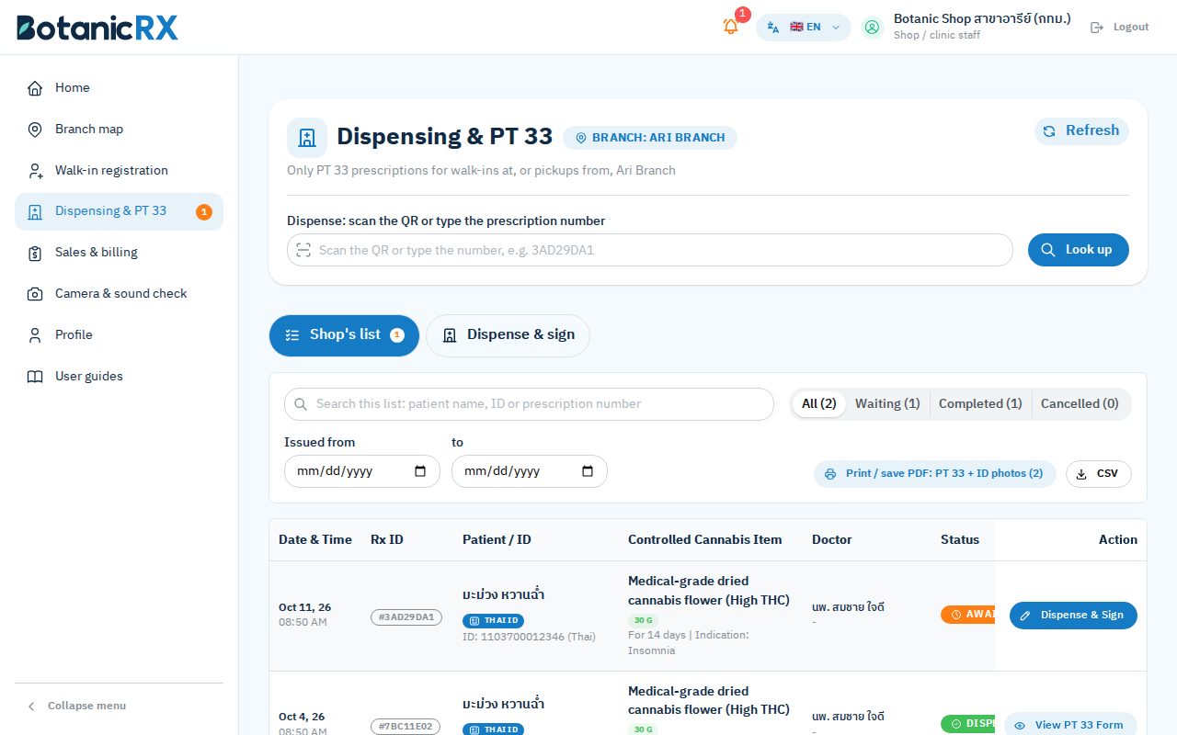Open the notifications bell icon
This screenshot has width=1177, height=735.
[x=731, y=27]
